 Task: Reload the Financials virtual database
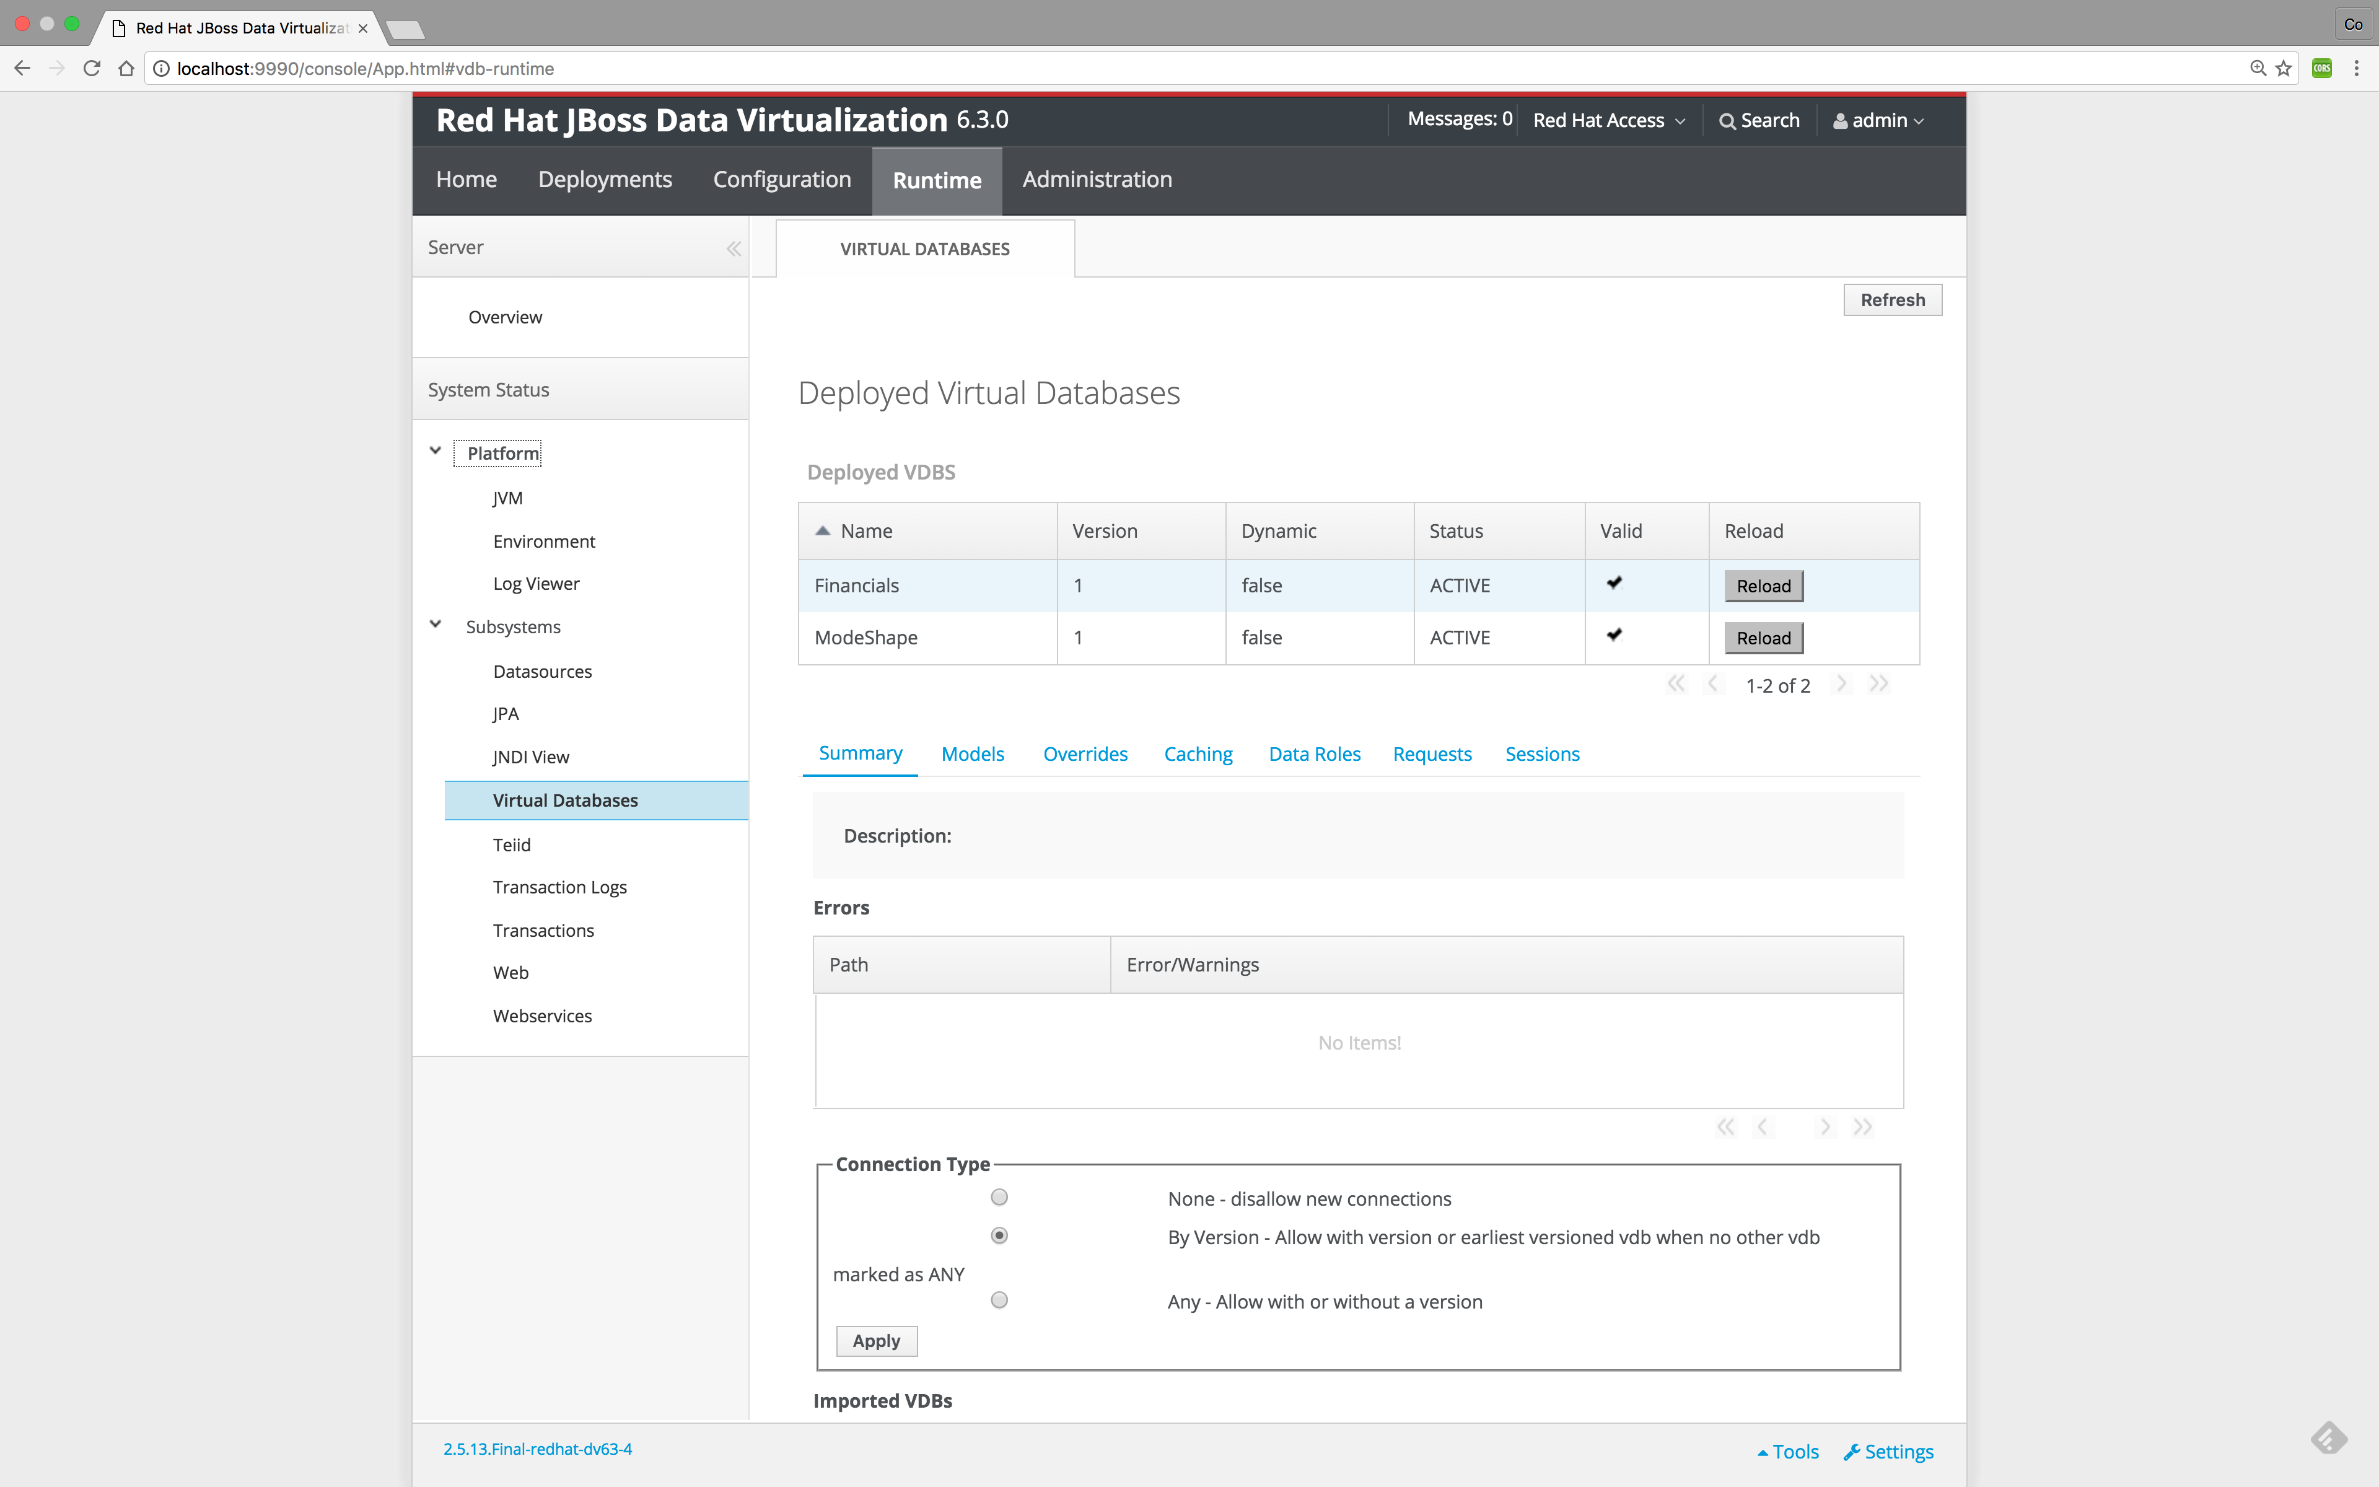1763,585
